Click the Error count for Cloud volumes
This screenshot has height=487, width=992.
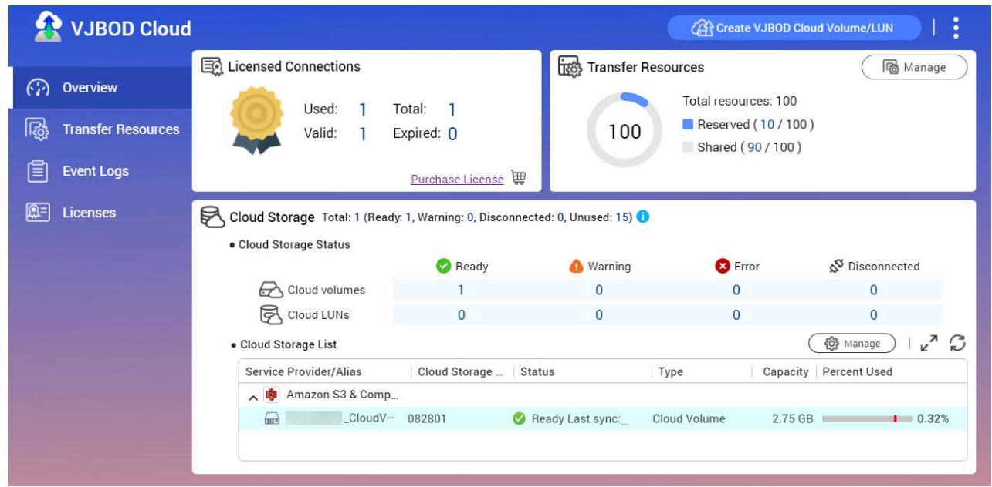point(736,291)
